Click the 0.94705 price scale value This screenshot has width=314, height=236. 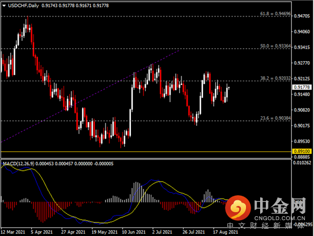click(302, 16)
